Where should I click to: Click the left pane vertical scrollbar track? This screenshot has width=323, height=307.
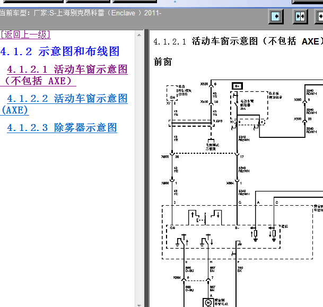(x=139, y=170)
